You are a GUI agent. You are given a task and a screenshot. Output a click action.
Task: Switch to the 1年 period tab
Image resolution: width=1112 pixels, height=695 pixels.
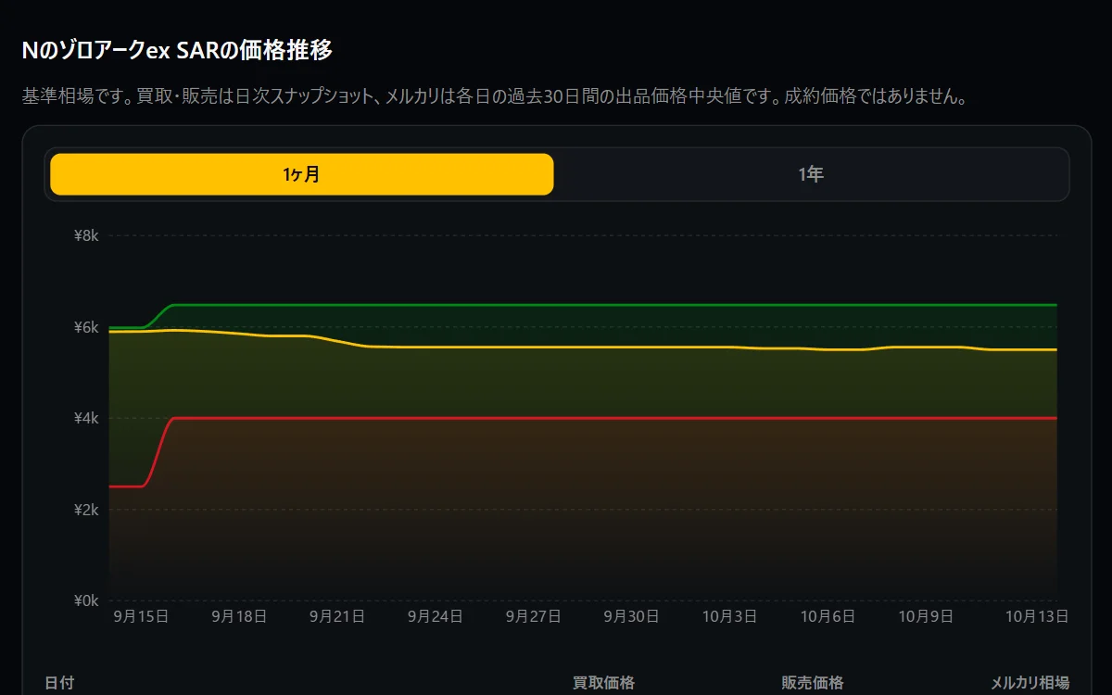coord(811,174)
